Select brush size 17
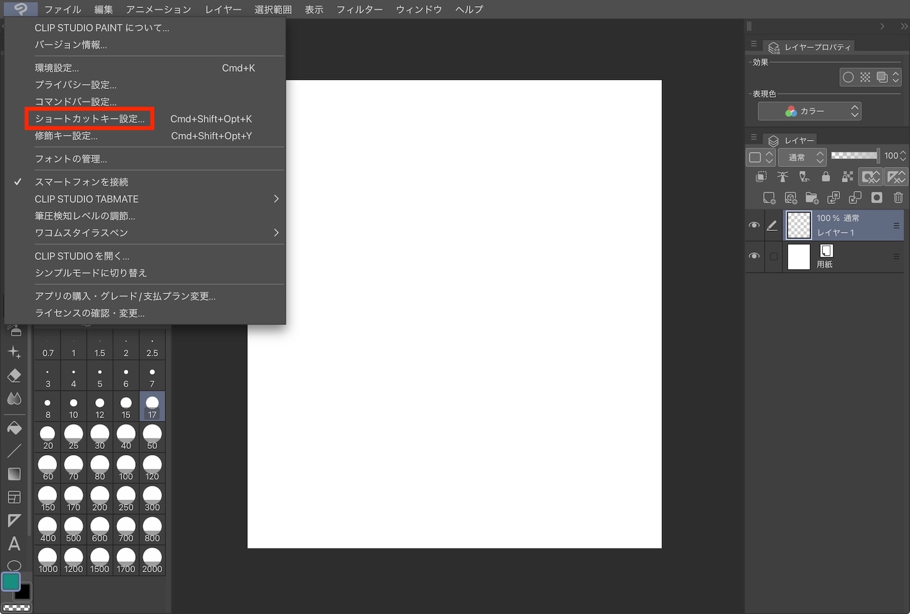The height and width of the screenshot is (614, 910). coord(152,406)
